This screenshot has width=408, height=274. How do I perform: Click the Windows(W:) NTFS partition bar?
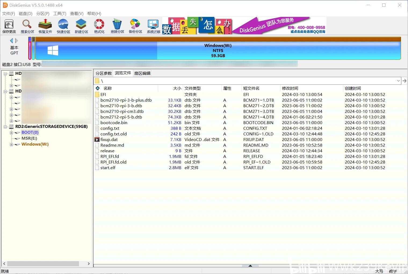tap(218, 50)
